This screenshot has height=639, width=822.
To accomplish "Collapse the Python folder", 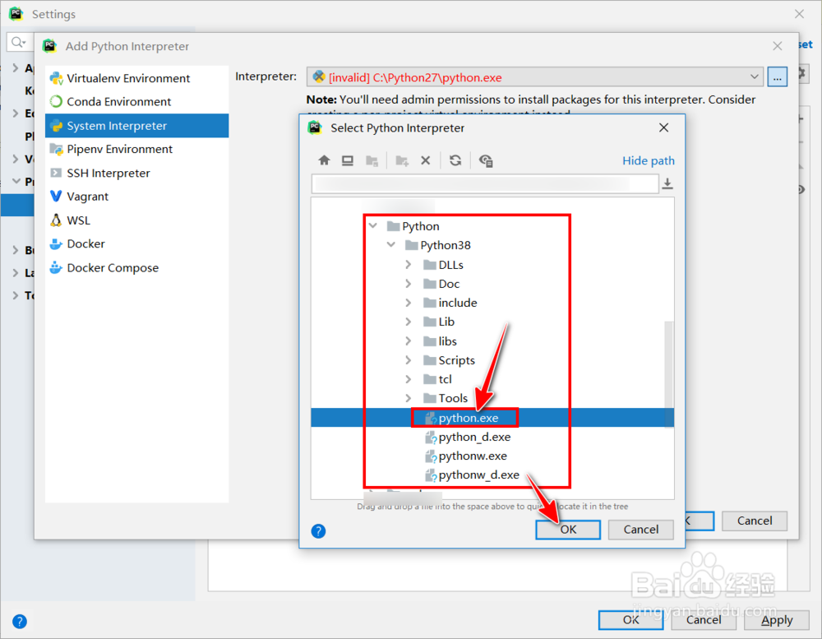I will 373,226.
